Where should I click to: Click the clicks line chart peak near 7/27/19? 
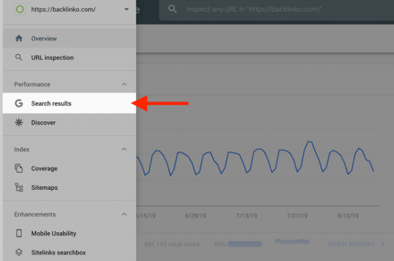click(310, 142)
